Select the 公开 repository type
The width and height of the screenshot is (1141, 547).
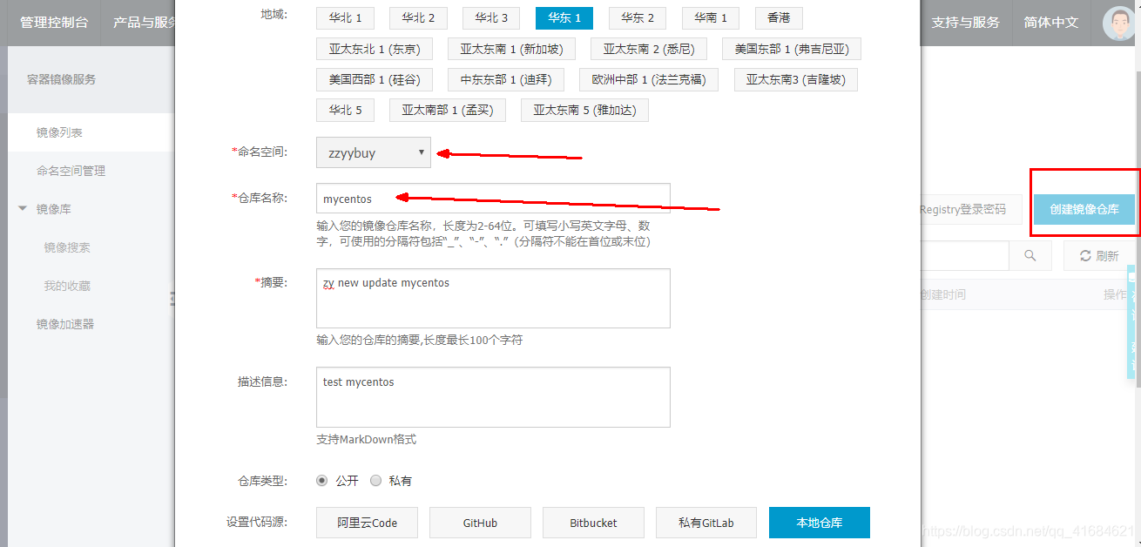[x=321, y=480]
